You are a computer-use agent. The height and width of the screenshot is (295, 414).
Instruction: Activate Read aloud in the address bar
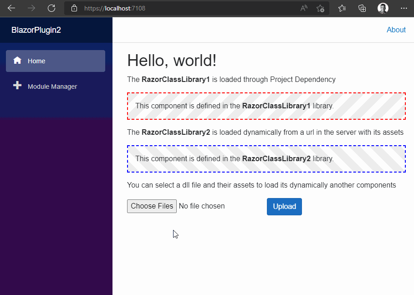click(303, 8)
